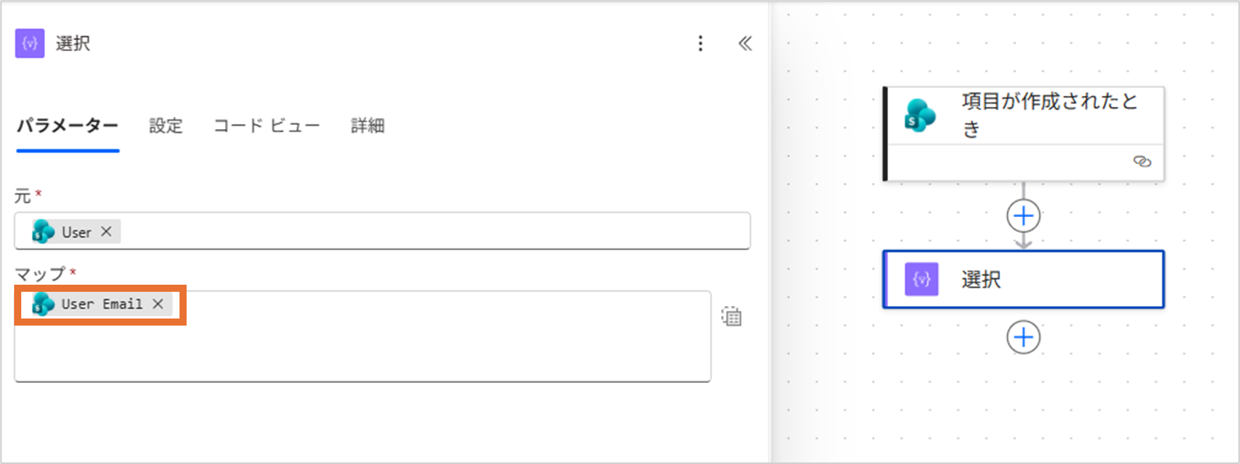This screenshot has height=464, width=1240.
Task: Click the User Email dynamic content token
Action: click(101, 304)
